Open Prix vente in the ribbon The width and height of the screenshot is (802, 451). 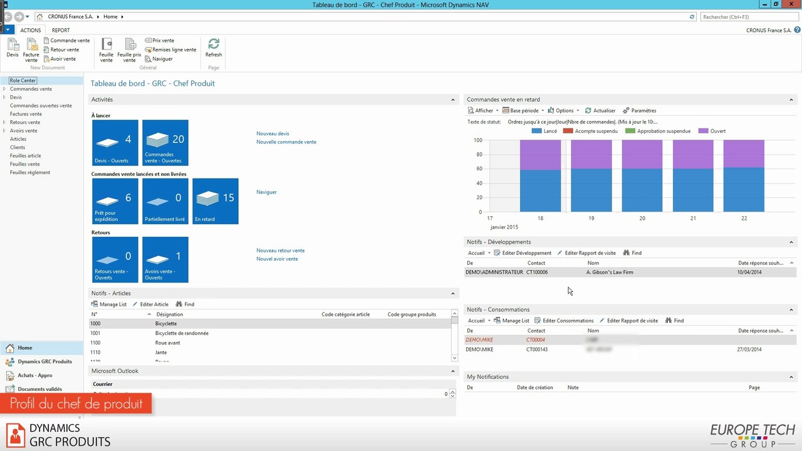click(160, 41)
